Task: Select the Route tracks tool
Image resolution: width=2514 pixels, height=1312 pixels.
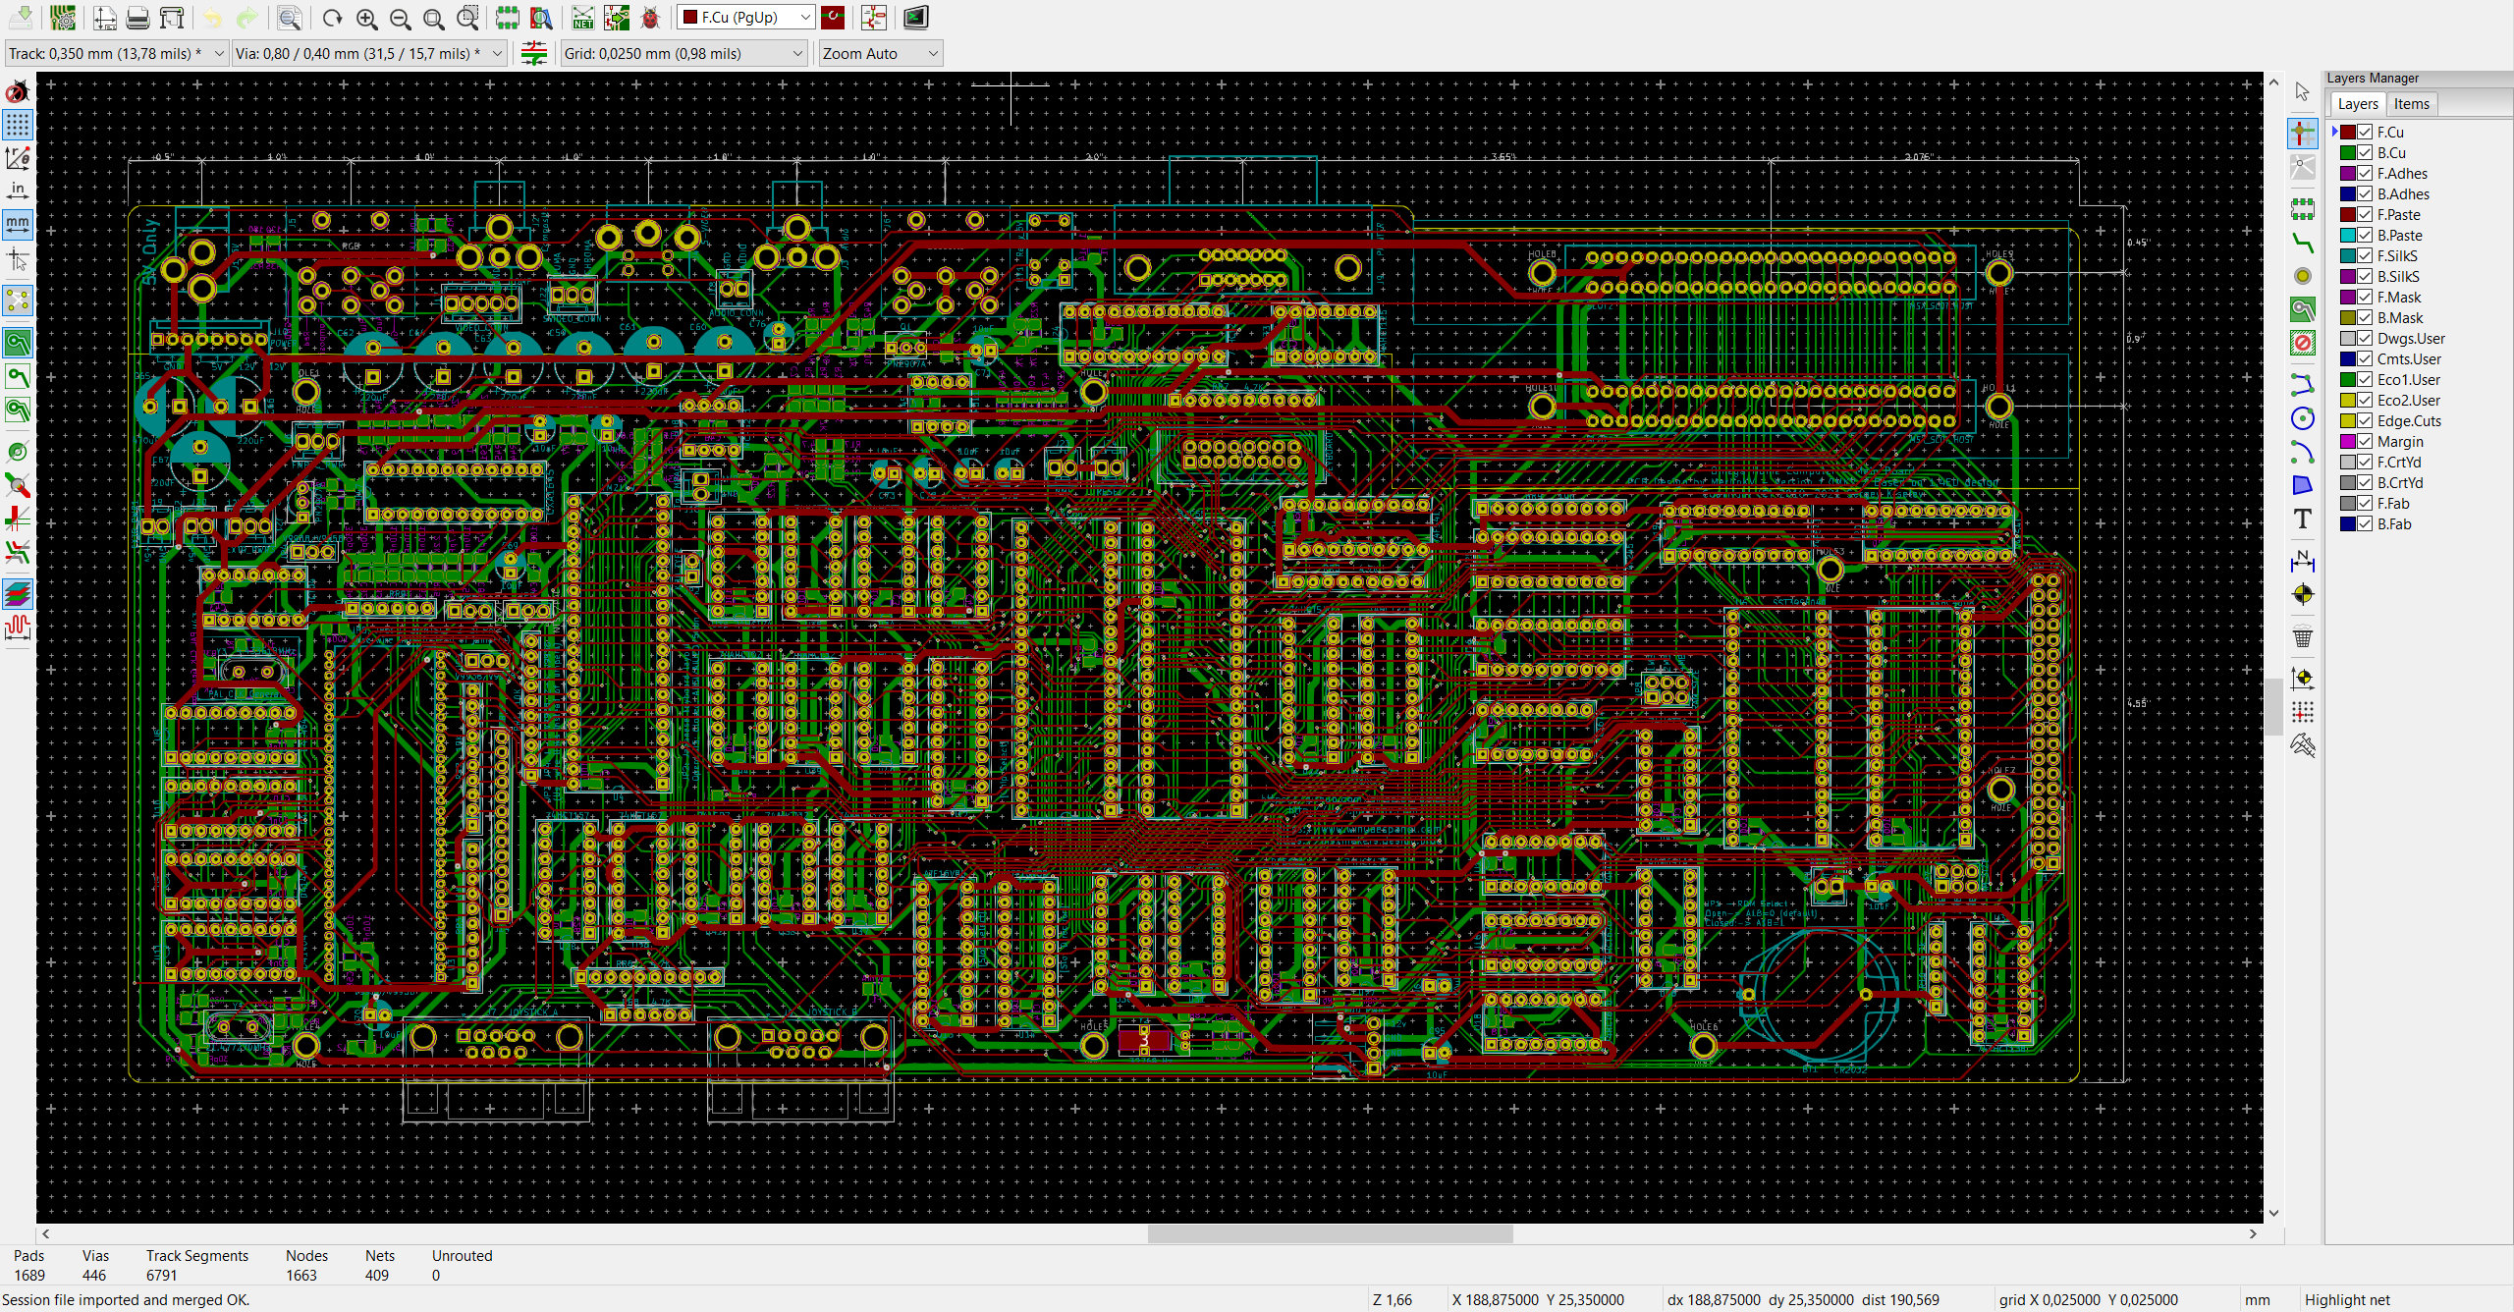Action: 2302,243
